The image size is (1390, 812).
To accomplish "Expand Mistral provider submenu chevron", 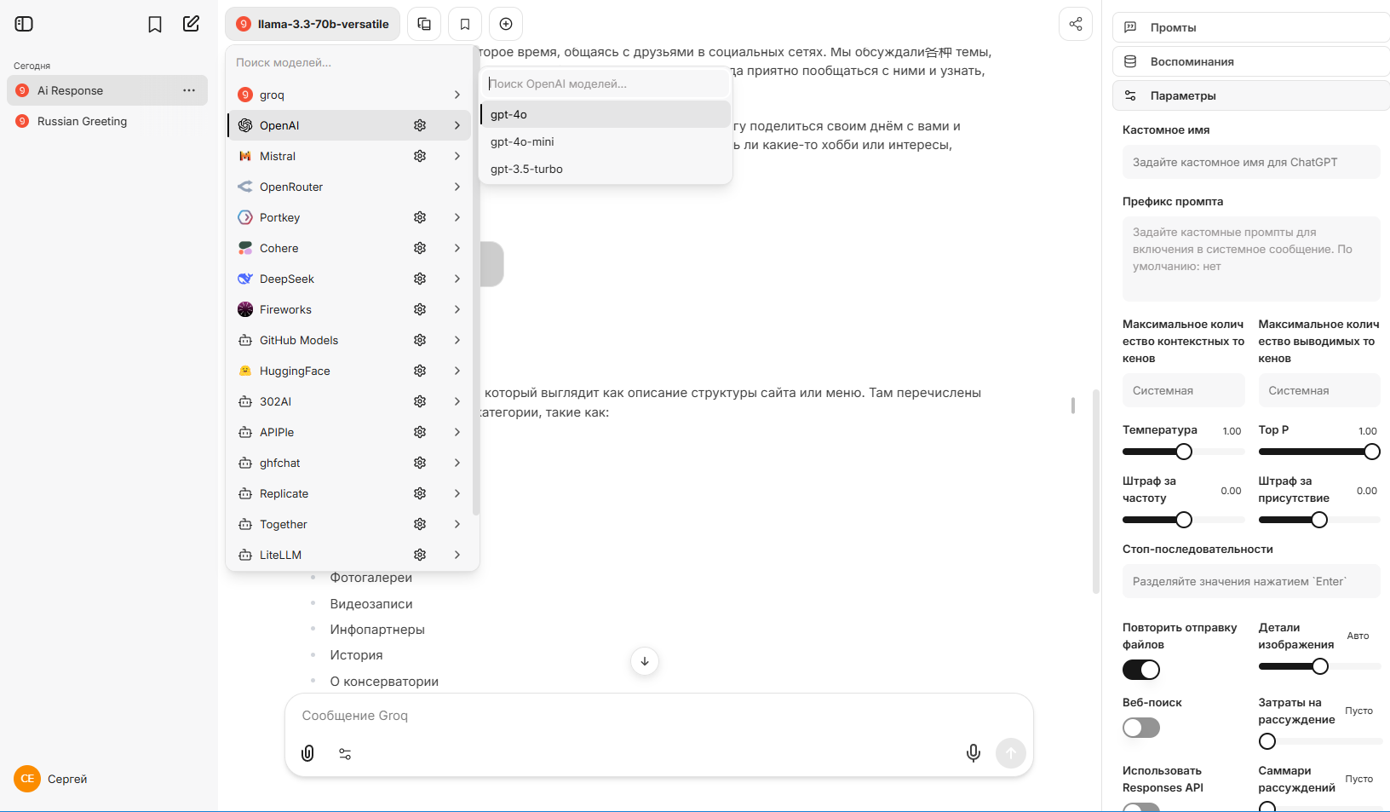I will click(457, 156).
